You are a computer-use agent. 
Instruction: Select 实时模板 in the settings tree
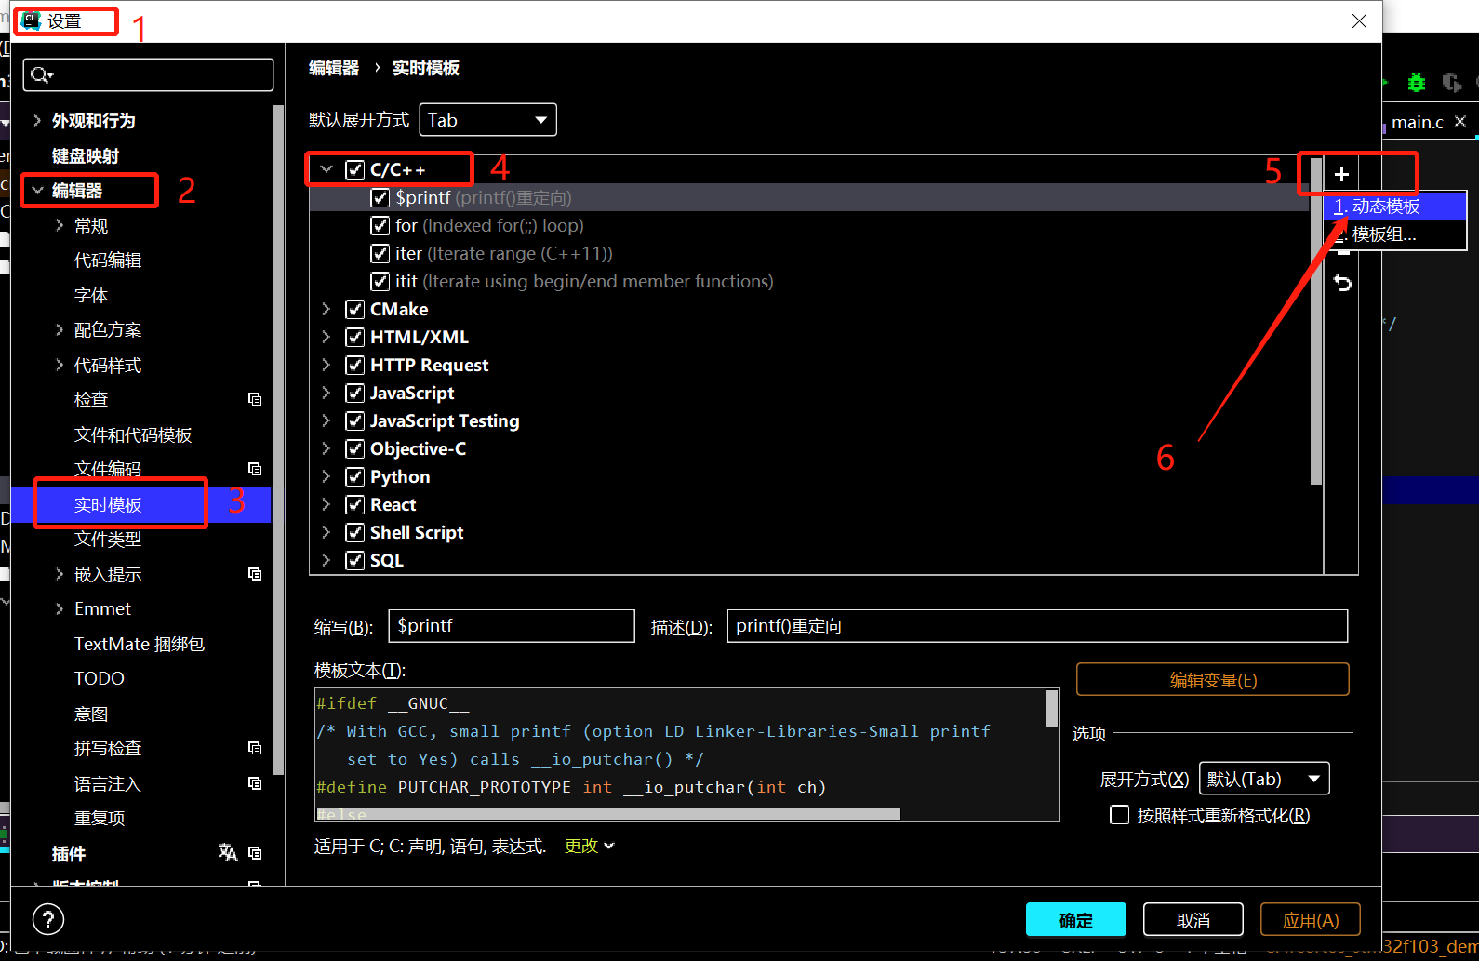click(108, 504)
